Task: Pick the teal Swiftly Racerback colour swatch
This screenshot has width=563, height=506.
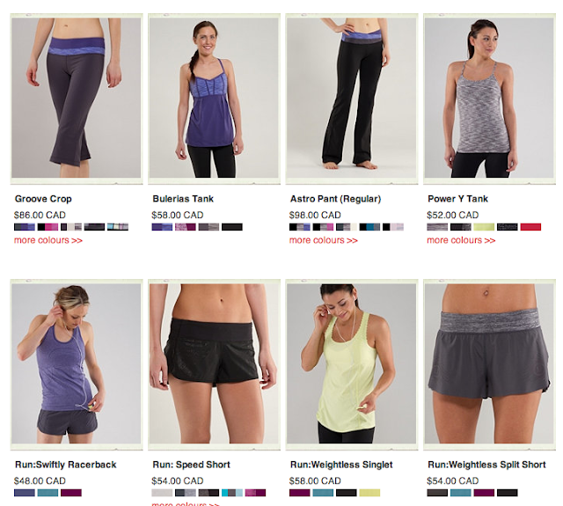Action: 48,493
